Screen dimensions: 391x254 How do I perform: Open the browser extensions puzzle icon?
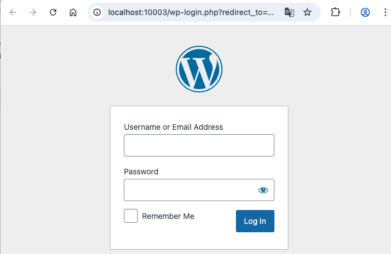coord(335,12)
